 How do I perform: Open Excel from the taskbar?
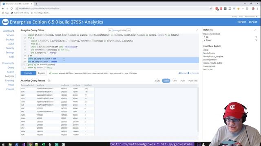pyautogui.click(x=43, y=144)
